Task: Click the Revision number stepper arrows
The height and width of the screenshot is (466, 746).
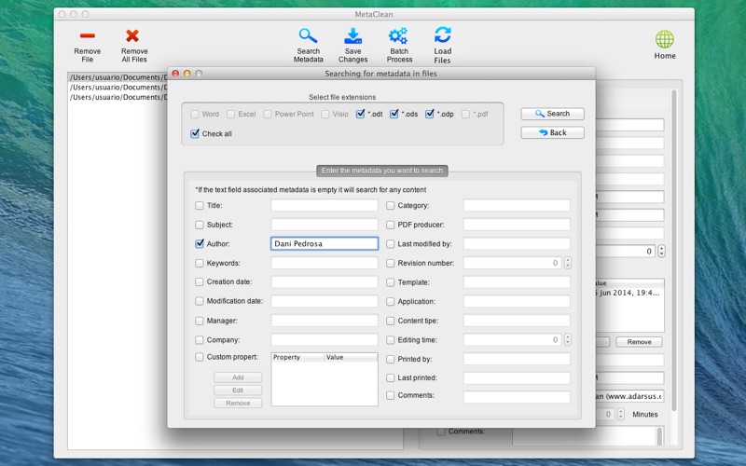Action: click(x=568, y=263)
